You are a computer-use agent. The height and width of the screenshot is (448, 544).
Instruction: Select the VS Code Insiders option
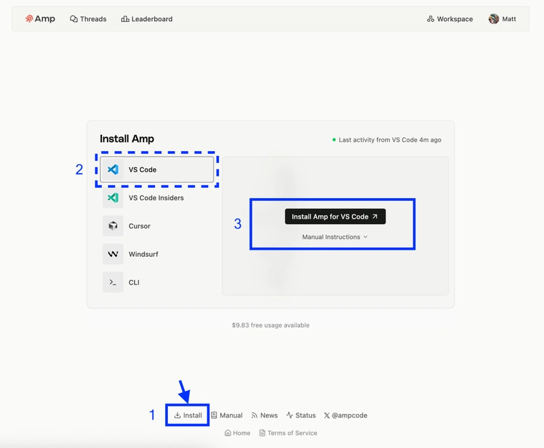click(157, 197)
